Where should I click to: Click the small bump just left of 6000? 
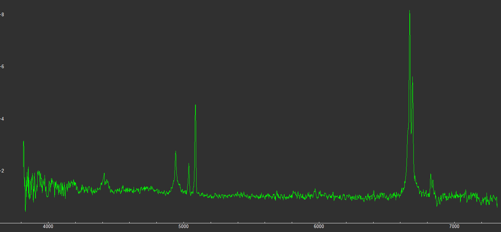(x=315, y=189)
